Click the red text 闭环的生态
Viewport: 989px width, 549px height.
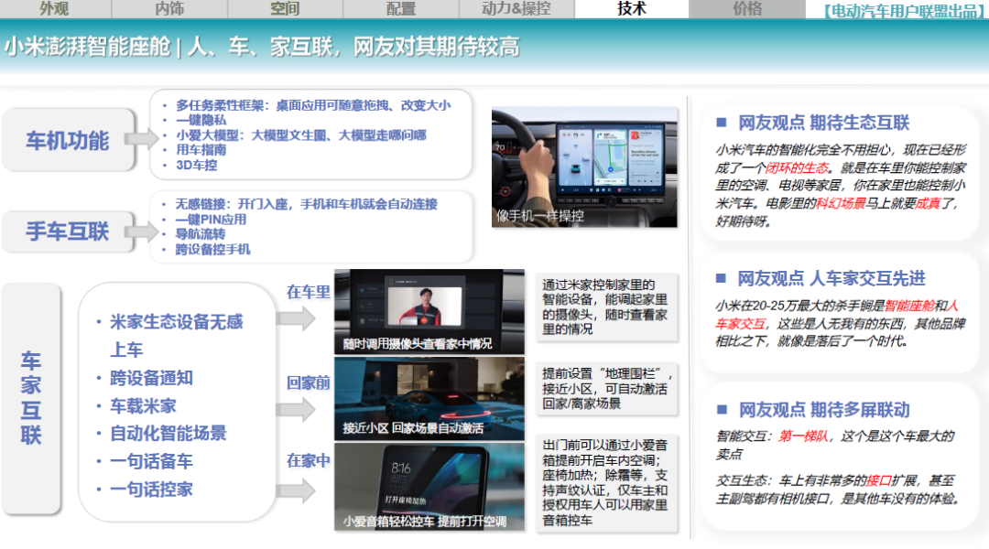pyautogui.click(x=798, y=167)
